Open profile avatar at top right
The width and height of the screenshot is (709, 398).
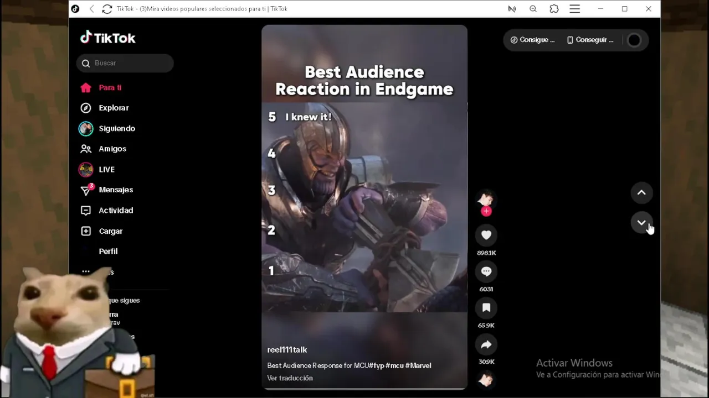pyautogui.click(x=634, y=40)
